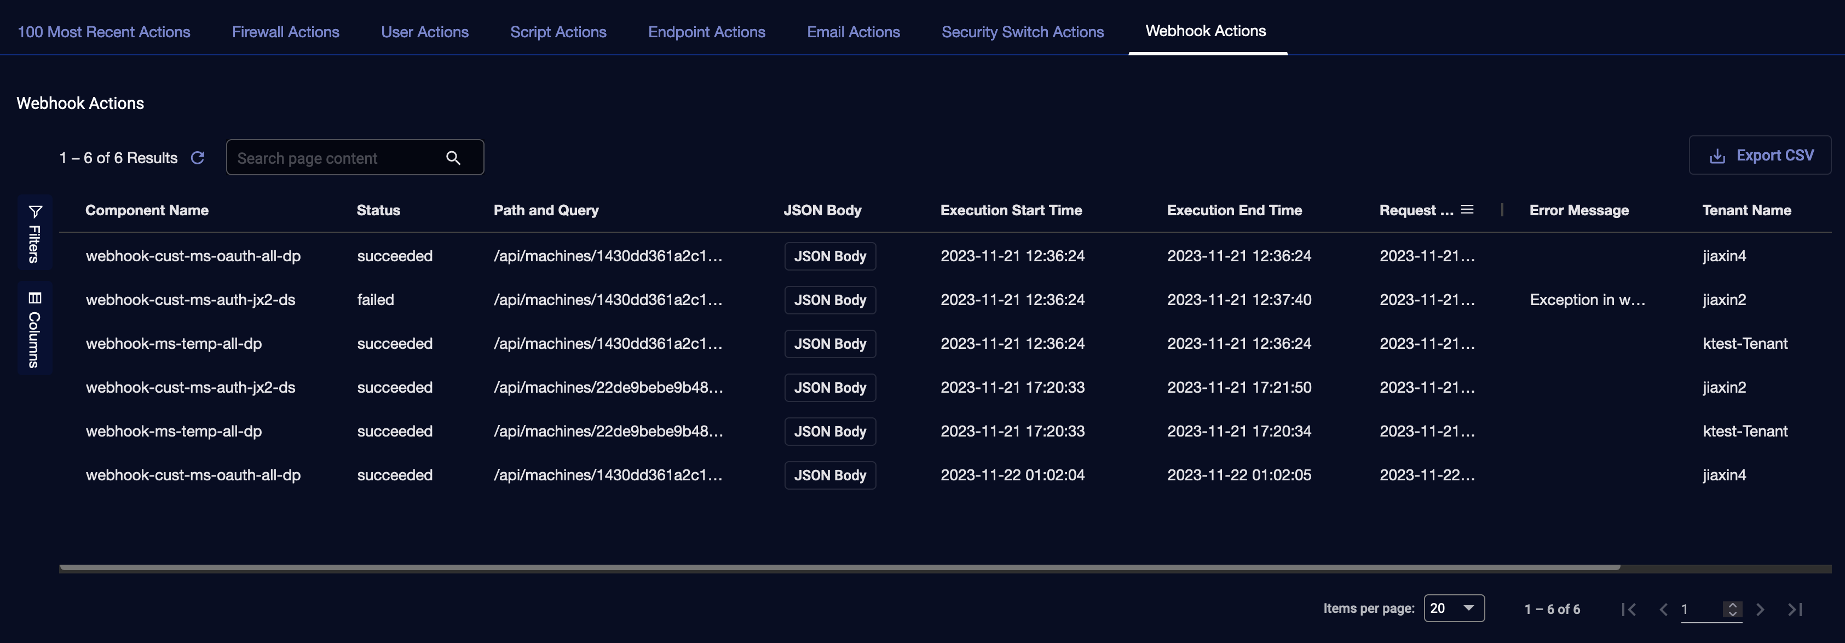Export the table as CSV
This screenshot has height=643, width=1845.
(x=1760, y=155)
